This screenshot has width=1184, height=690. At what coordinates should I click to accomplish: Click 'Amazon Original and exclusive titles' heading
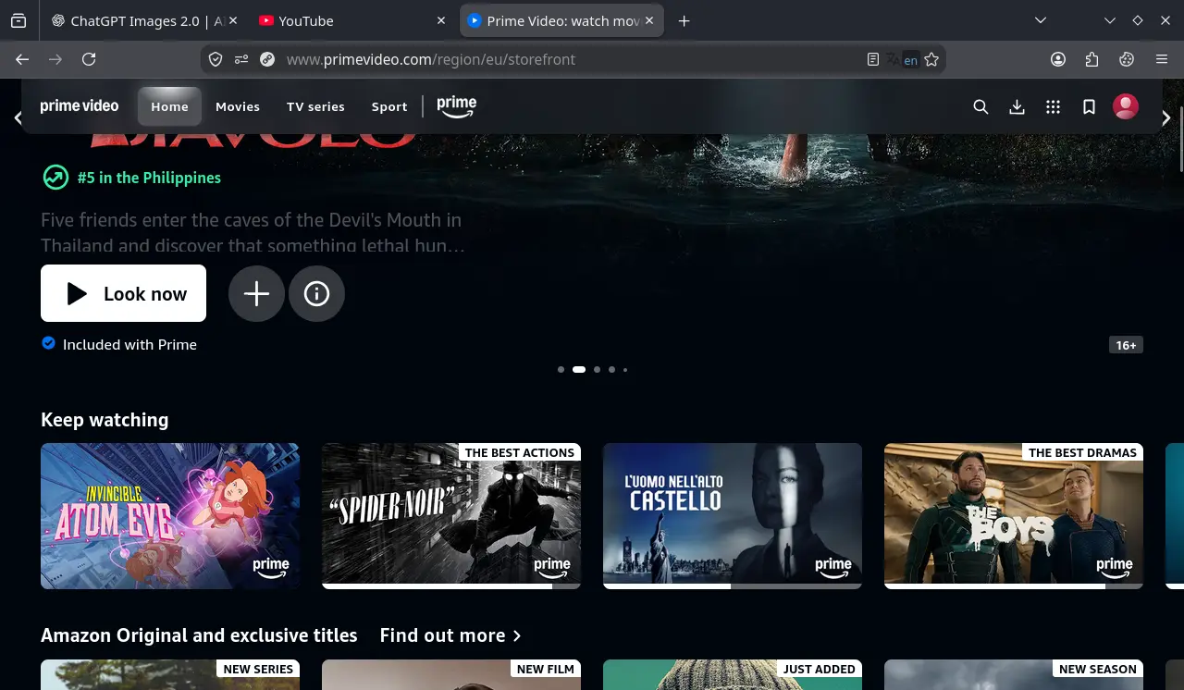[x=199, y=635]
